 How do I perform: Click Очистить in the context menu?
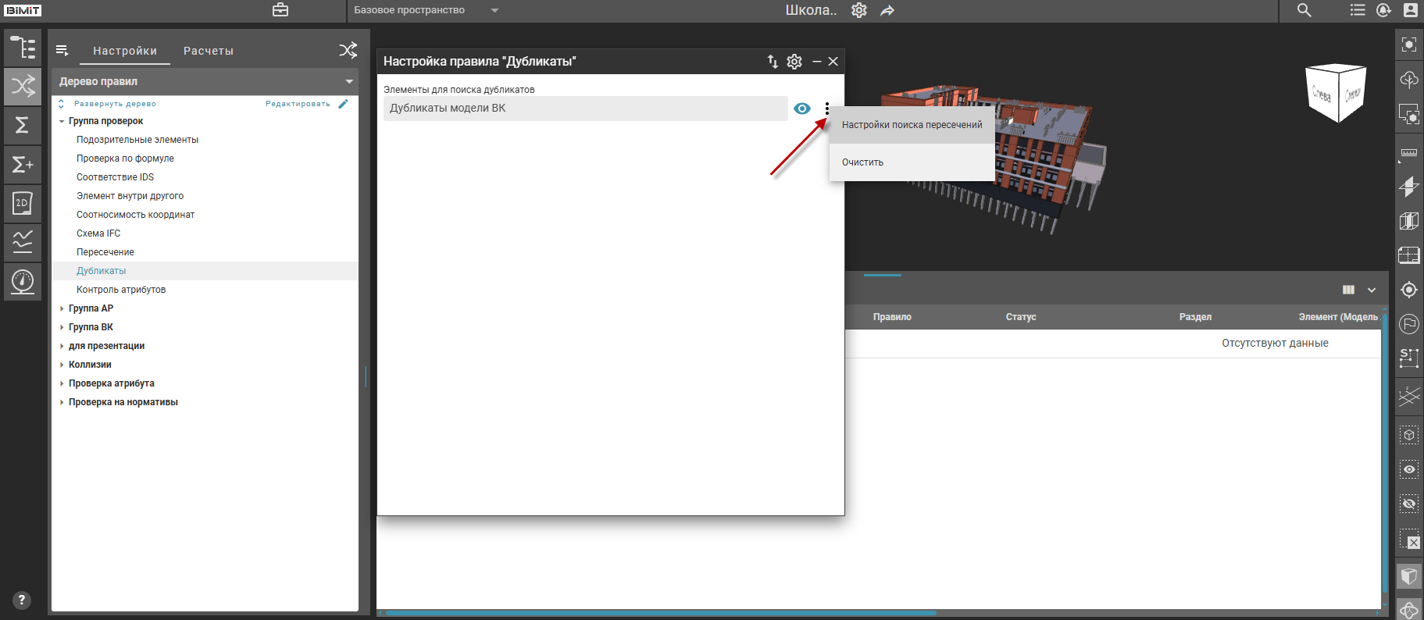coord(862,162)
